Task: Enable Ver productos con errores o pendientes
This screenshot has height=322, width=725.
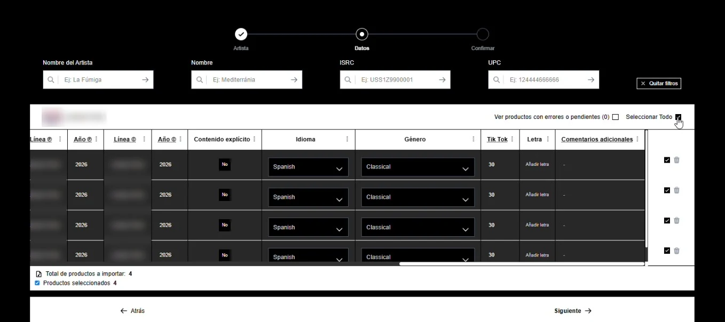Action: [616, 117]
